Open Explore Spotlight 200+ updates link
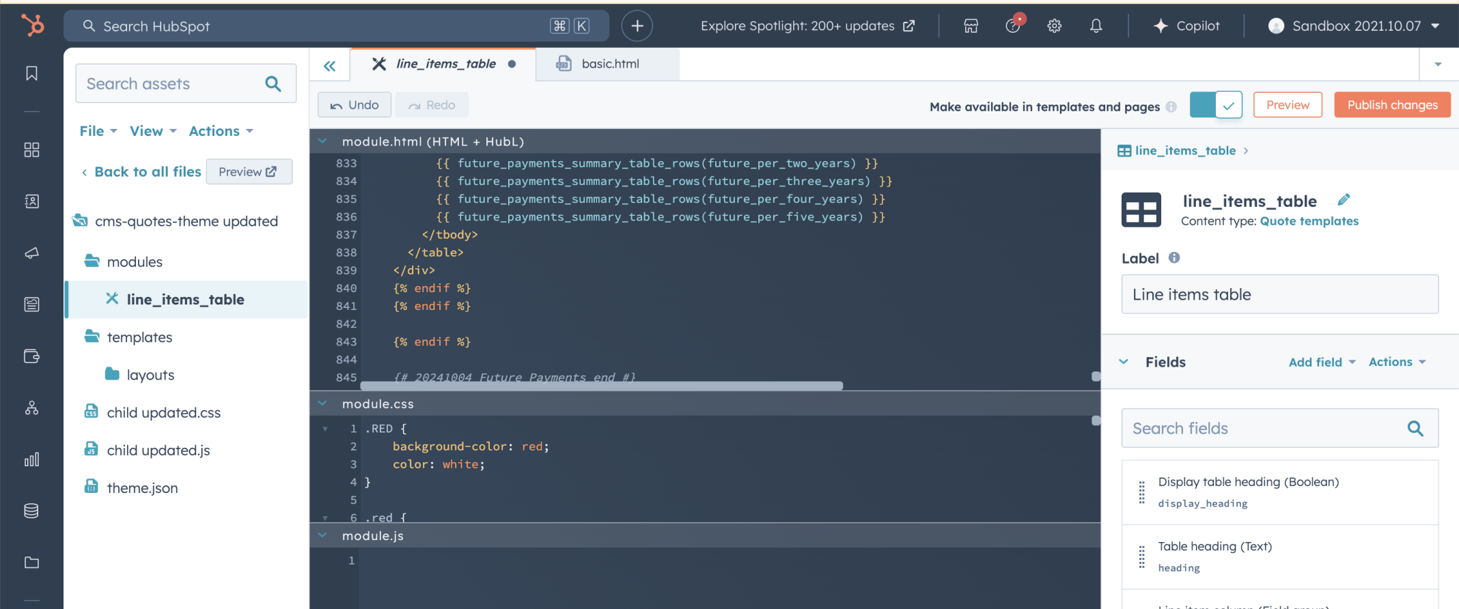 pyautogui.click(x=807, y=26)
